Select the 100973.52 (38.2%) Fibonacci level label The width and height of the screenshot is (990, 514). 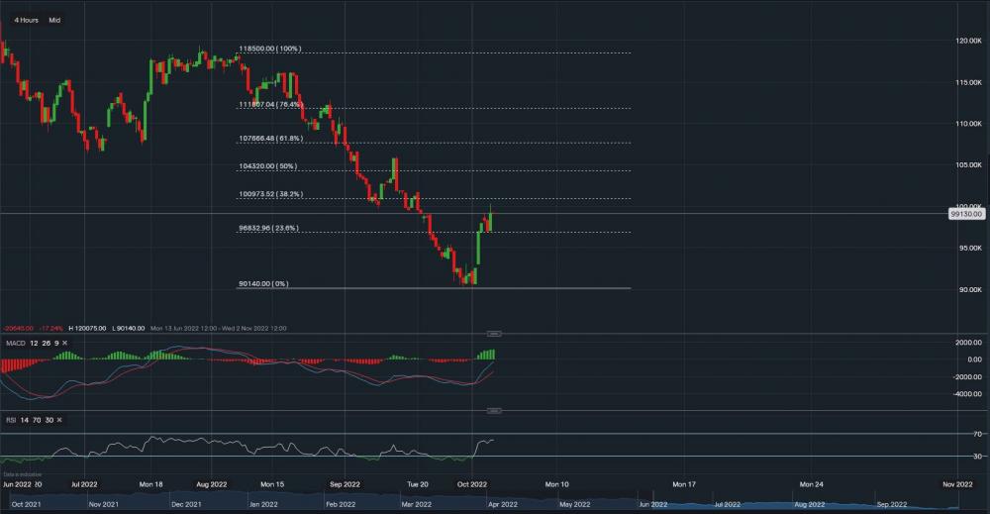(x=269, y=194)
